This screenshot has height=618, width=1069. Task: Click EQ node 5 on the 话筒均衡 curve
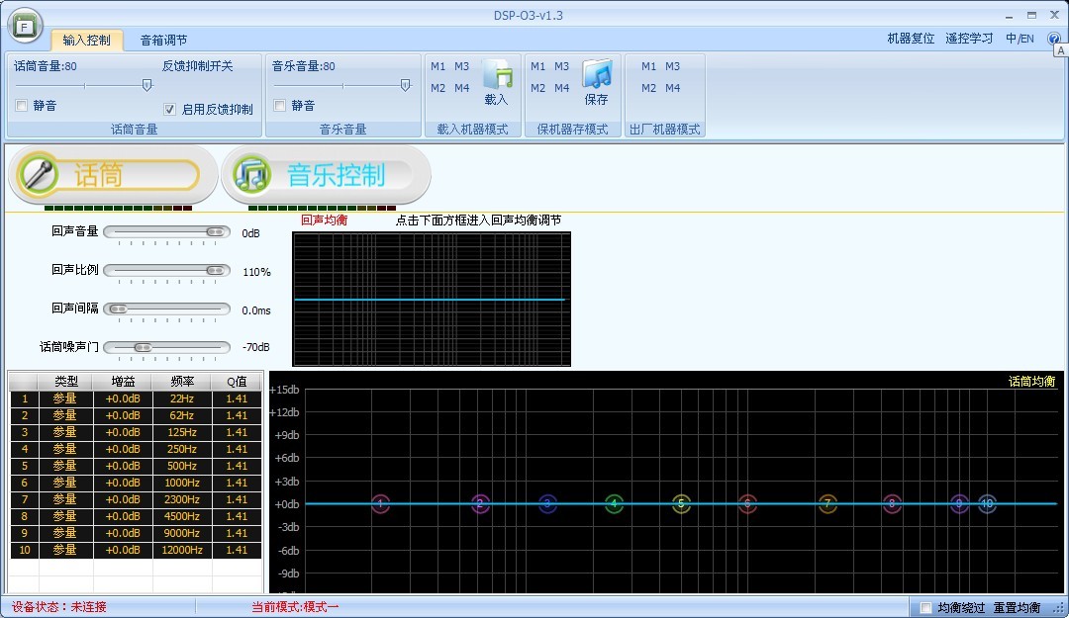click(x=680, y=504)
